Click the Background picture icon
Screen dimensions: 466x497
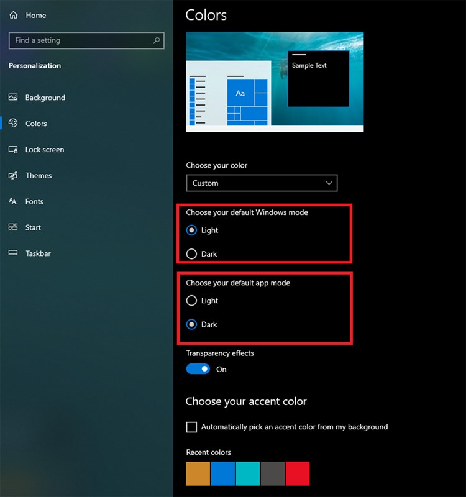pos(13,97)
